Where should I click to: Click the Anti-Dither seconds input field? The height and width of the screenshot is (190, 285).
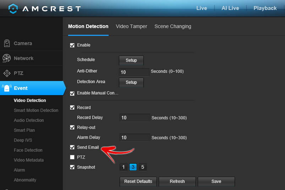[134, 72]
